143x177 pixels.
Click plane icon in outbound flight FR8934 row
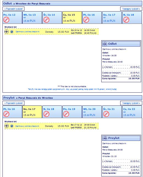coord(6,32)
